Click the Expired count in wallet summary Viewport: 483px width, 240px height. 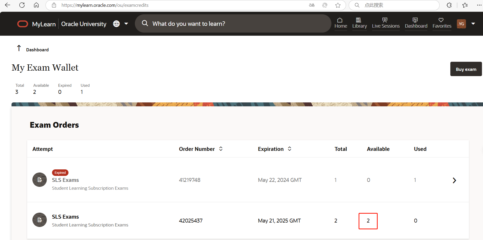tap(60, 92)
